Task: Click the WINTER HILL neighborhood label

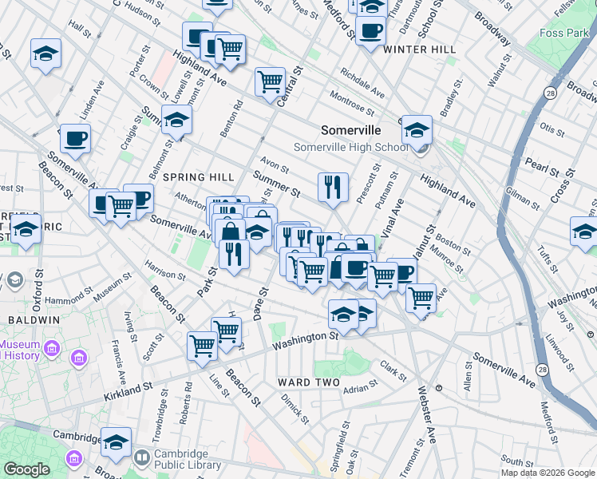Action: [419, 49]
